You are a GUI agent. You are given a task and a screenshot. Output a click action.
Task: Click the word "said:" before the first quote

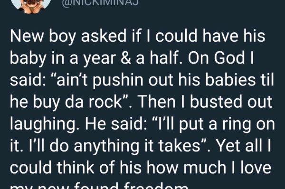pos(26,80)
